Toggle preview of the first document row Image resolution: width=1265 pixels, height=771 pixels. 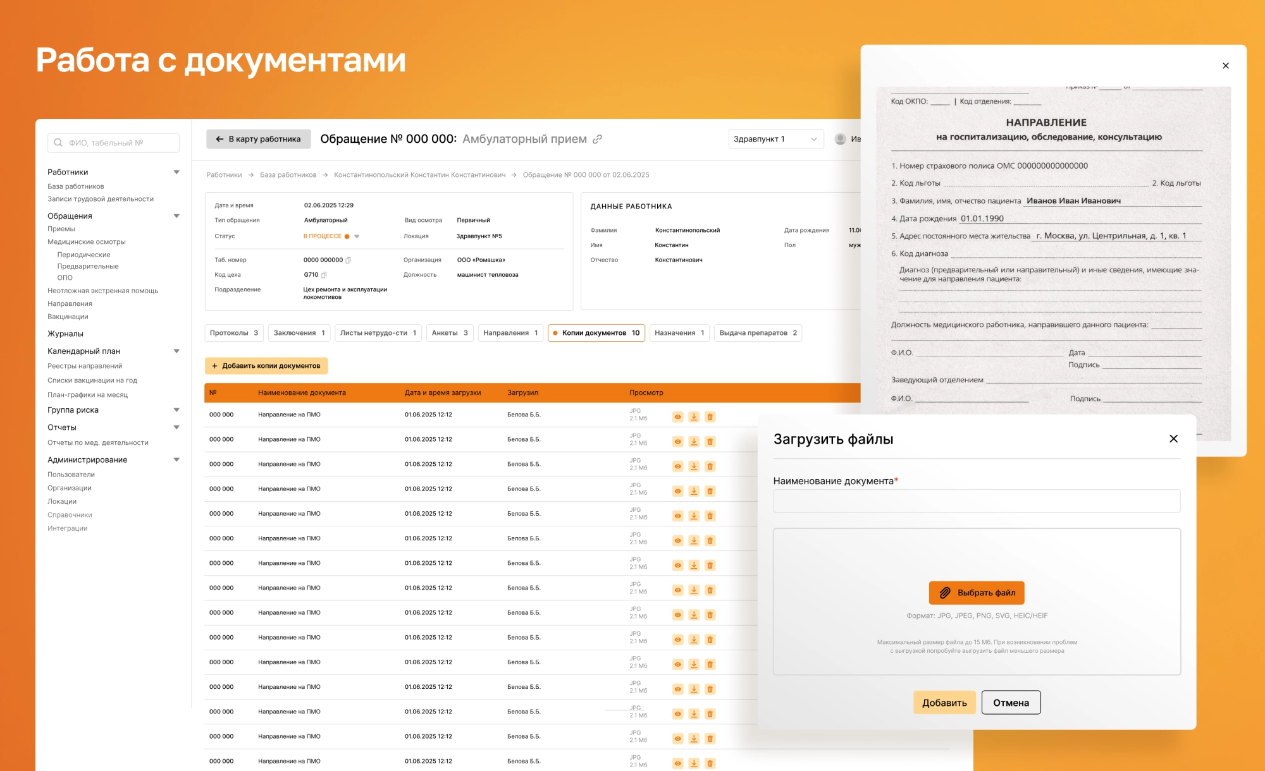pos(677,416)
